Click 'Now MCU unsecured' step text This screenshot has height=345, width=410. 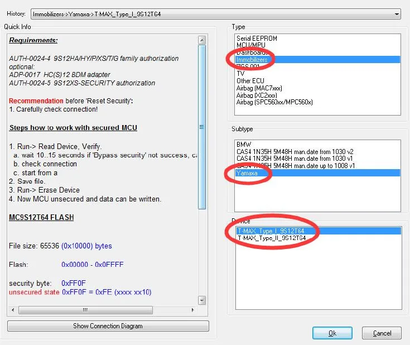(85, 199)
